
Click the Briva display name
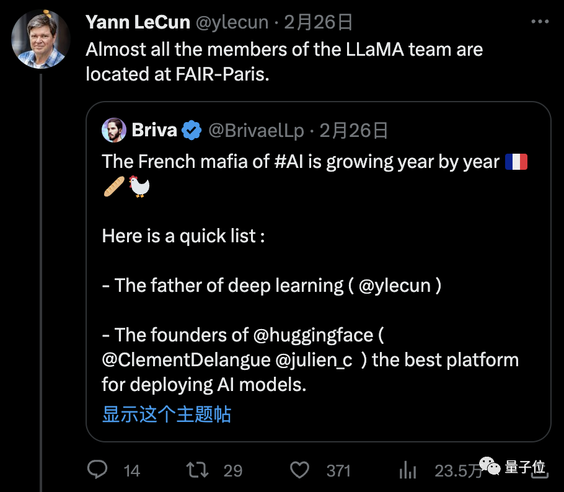click(155, 130)
